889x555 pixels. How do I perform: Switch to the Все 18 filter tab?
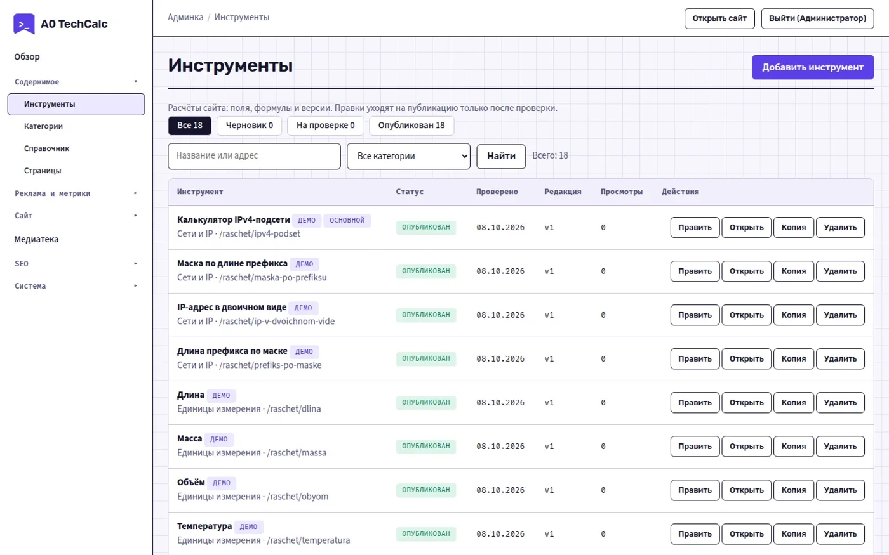click(x=190, y=126)
